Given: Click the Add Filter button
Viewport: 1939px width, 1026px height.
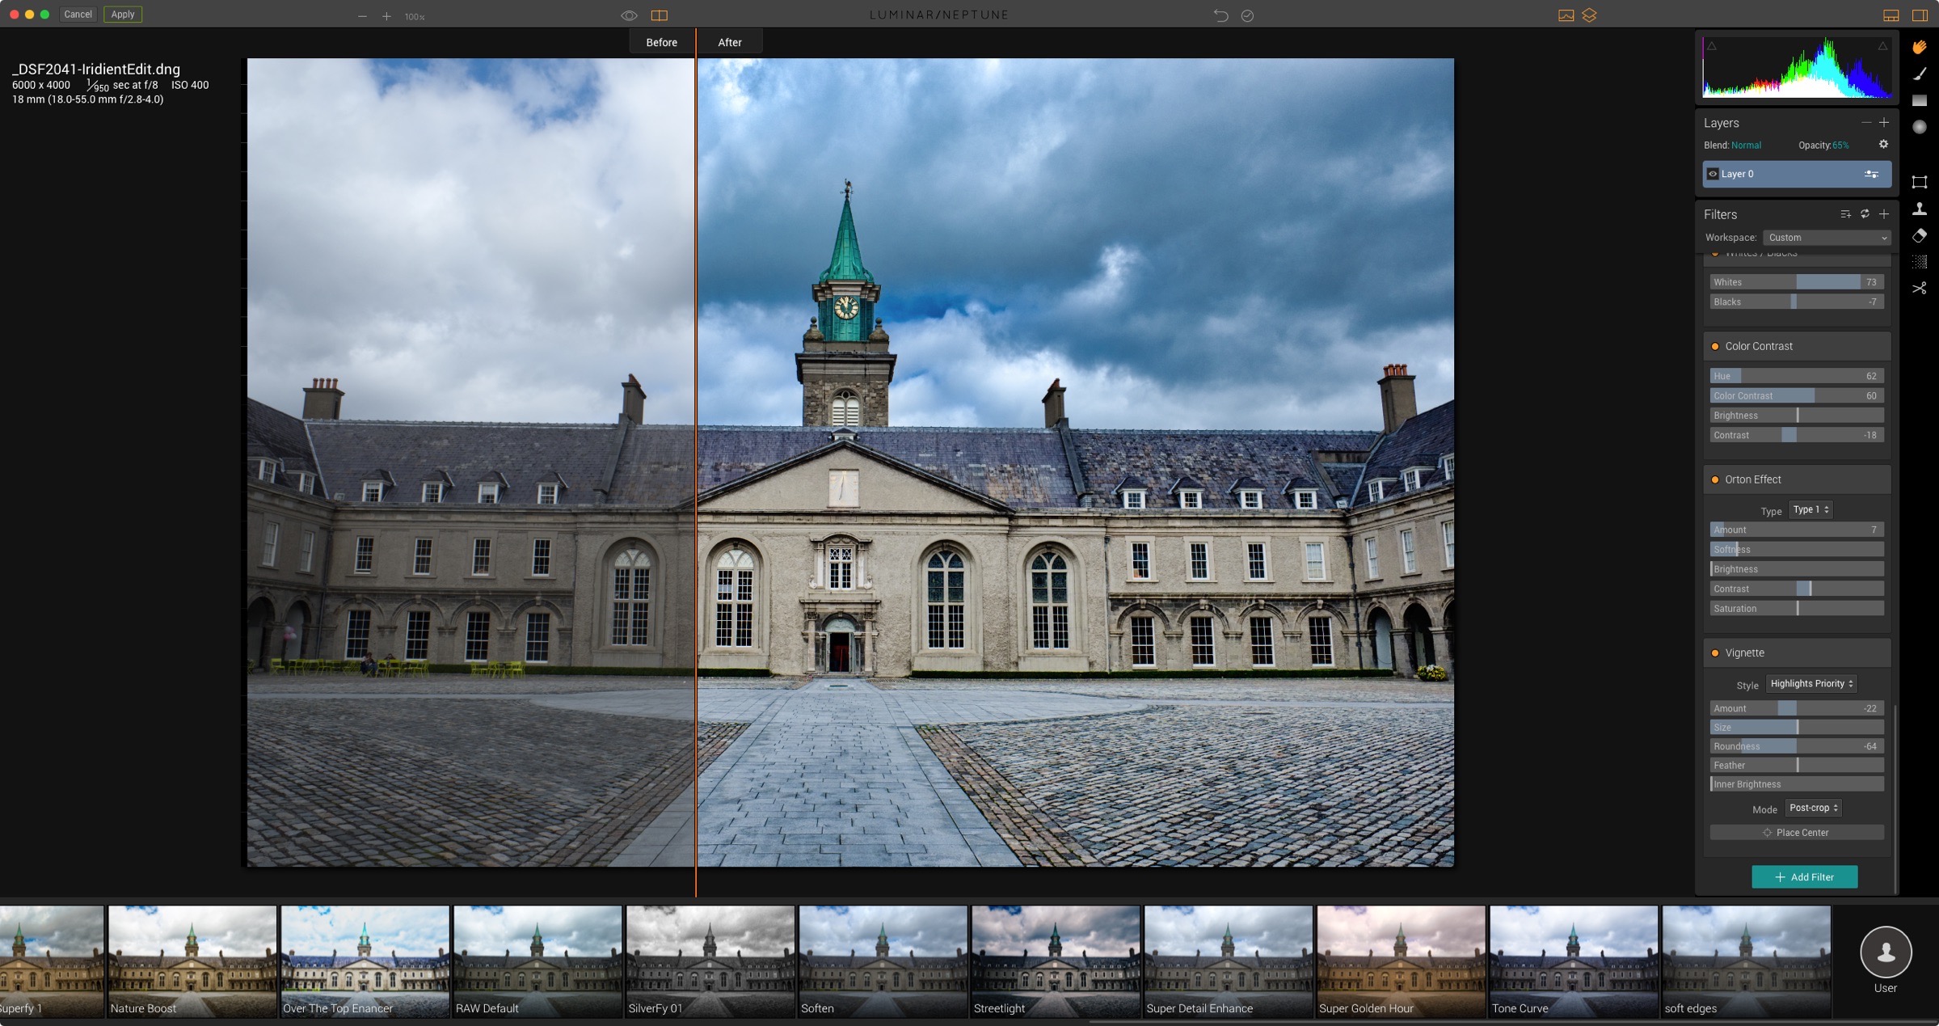Looking at the screenshot, I should click(1804, 877).
